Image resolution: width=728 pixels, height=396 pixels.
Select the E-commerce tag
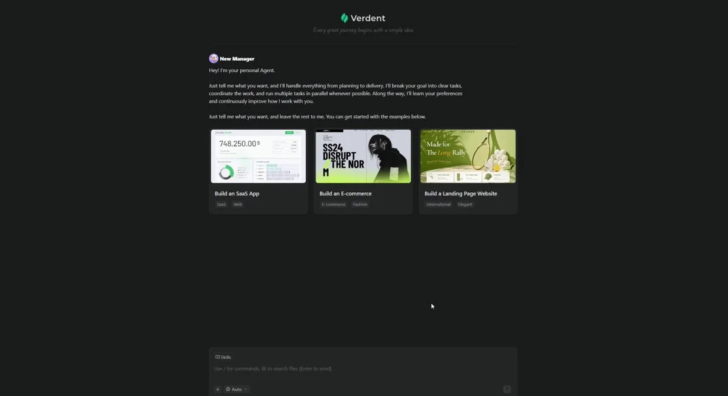coord(334,204)
